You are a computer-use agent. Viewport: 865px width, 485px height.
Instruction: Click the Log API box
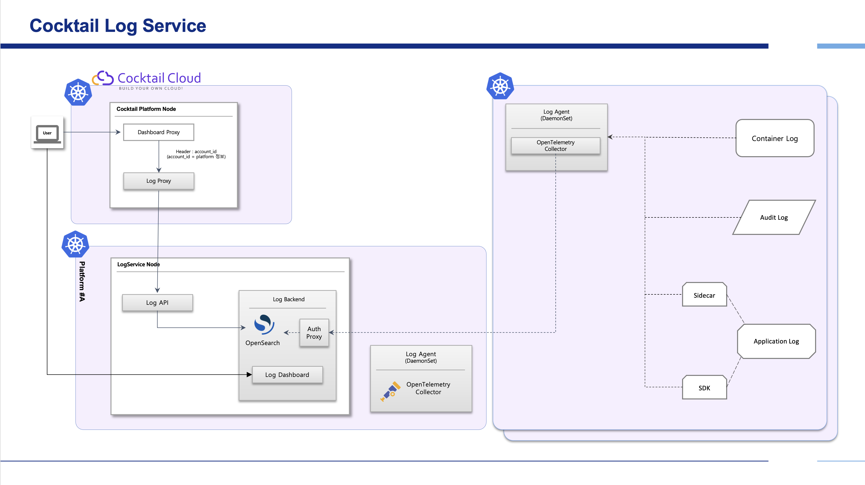157,302
